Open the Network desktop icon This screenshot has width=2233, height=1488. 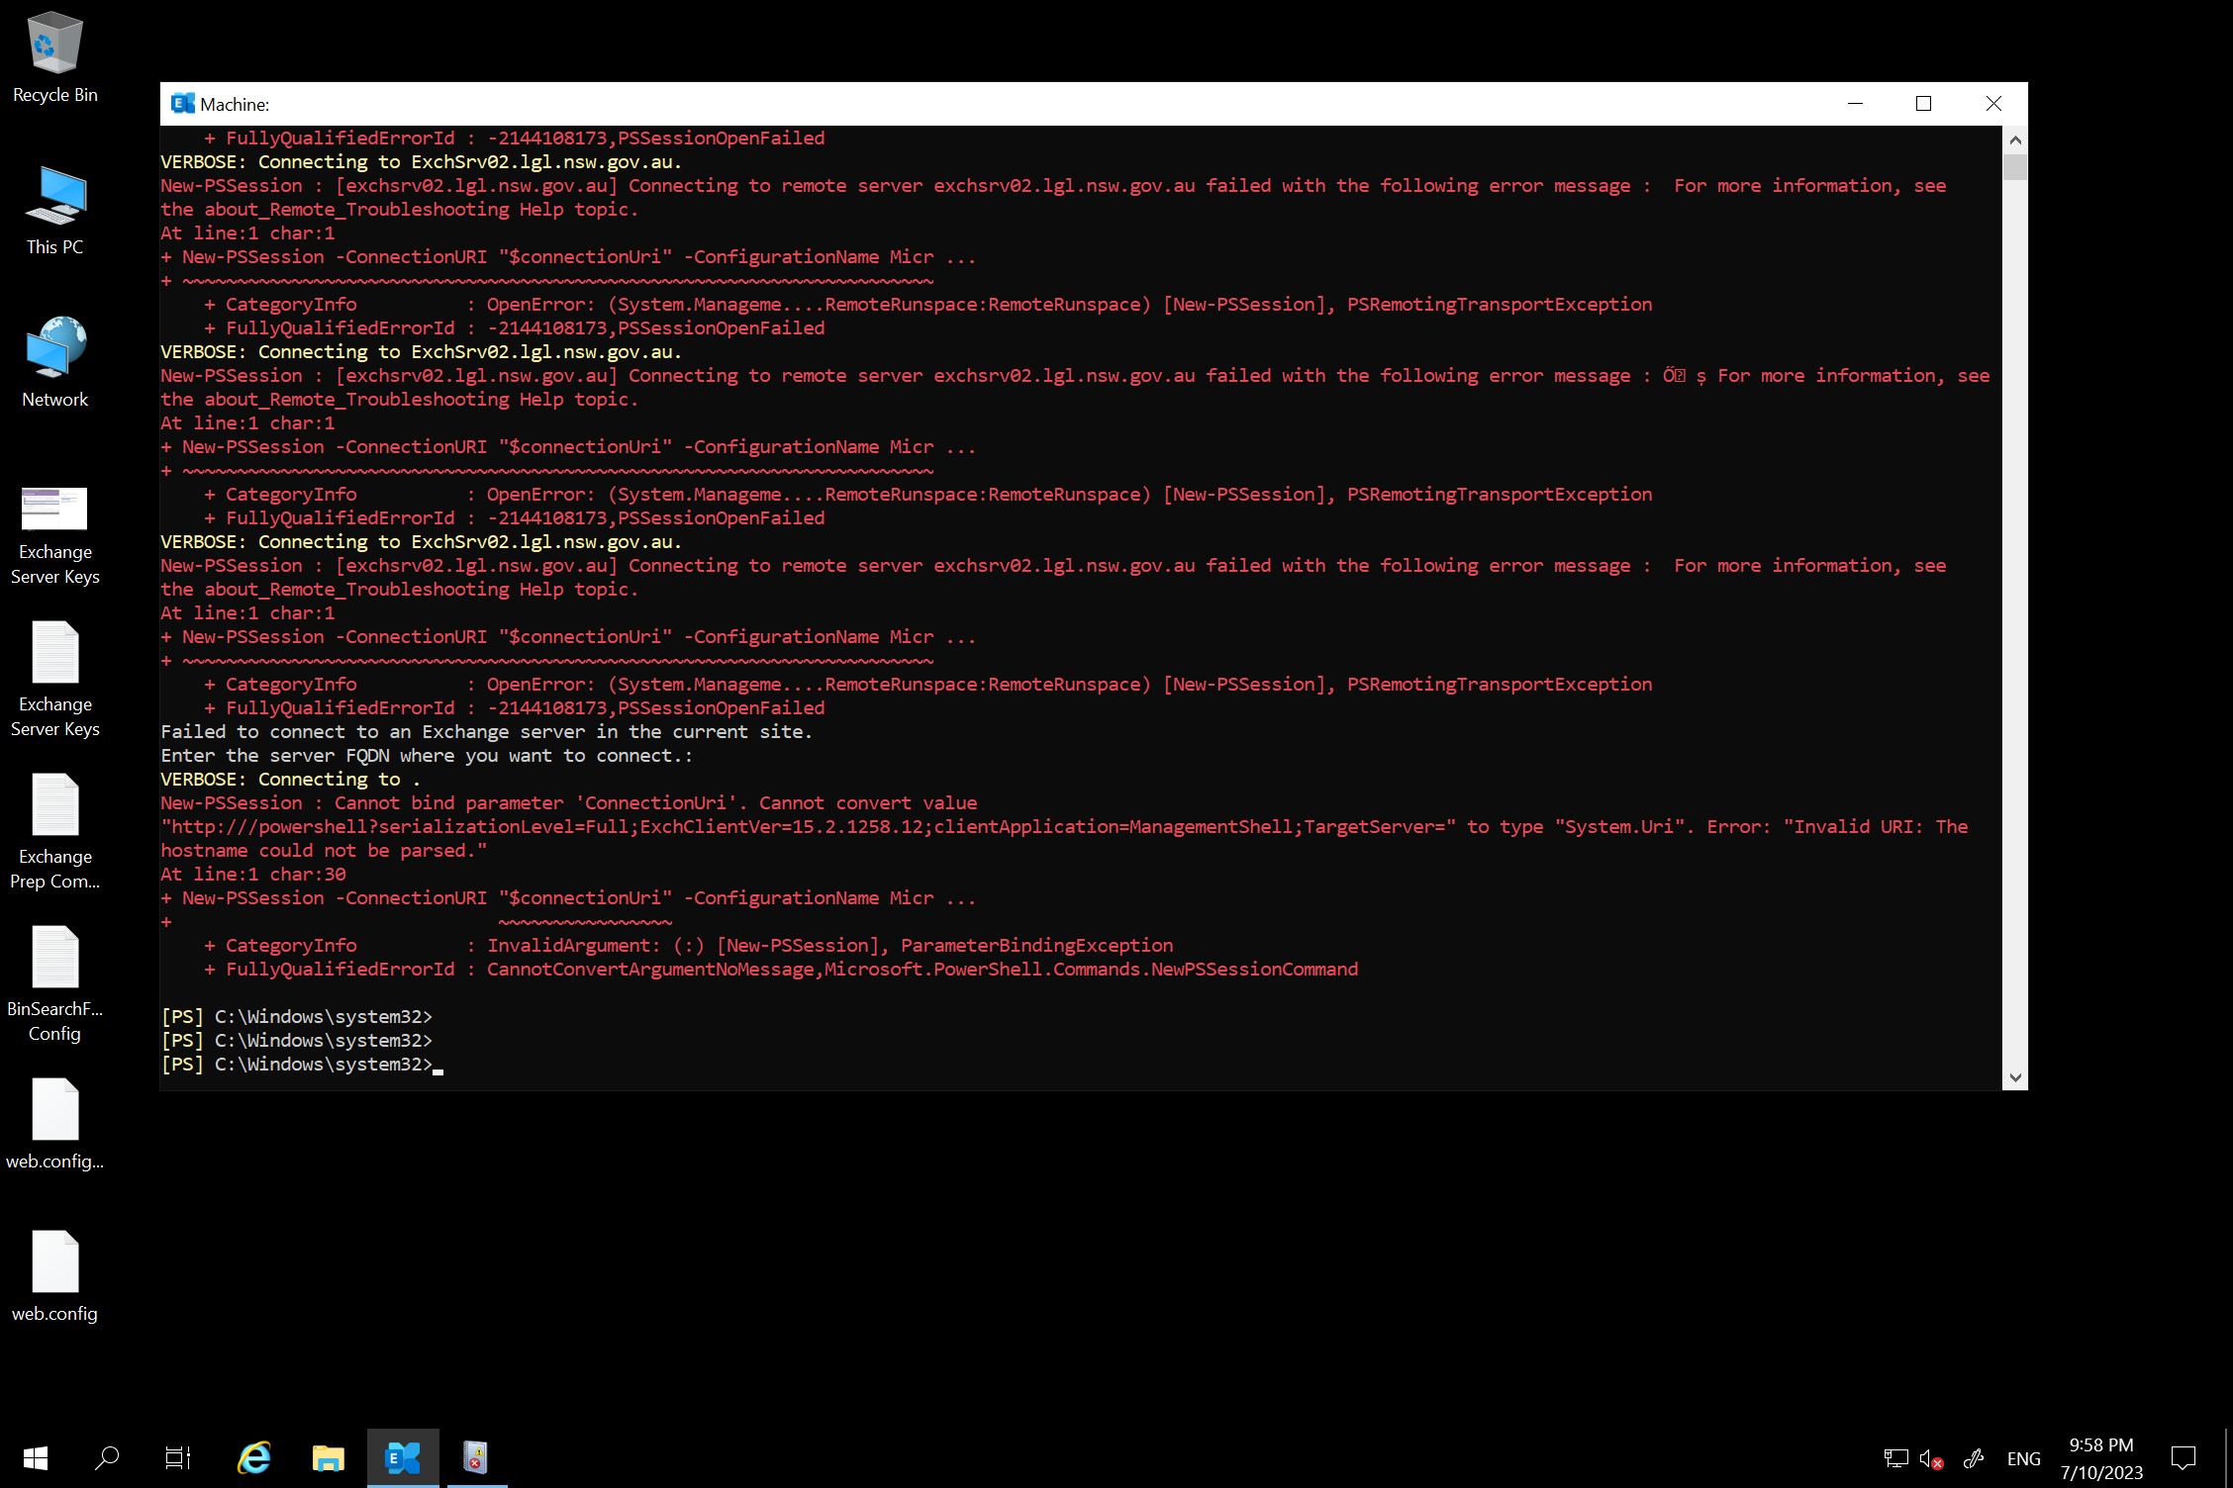pyautogui.click(x=54, y=348)
